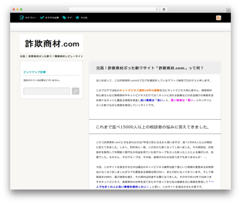This screenshot has width=241, height=204.
Task: Click the sidebar no-articles message text
Action: click(42, 80)
